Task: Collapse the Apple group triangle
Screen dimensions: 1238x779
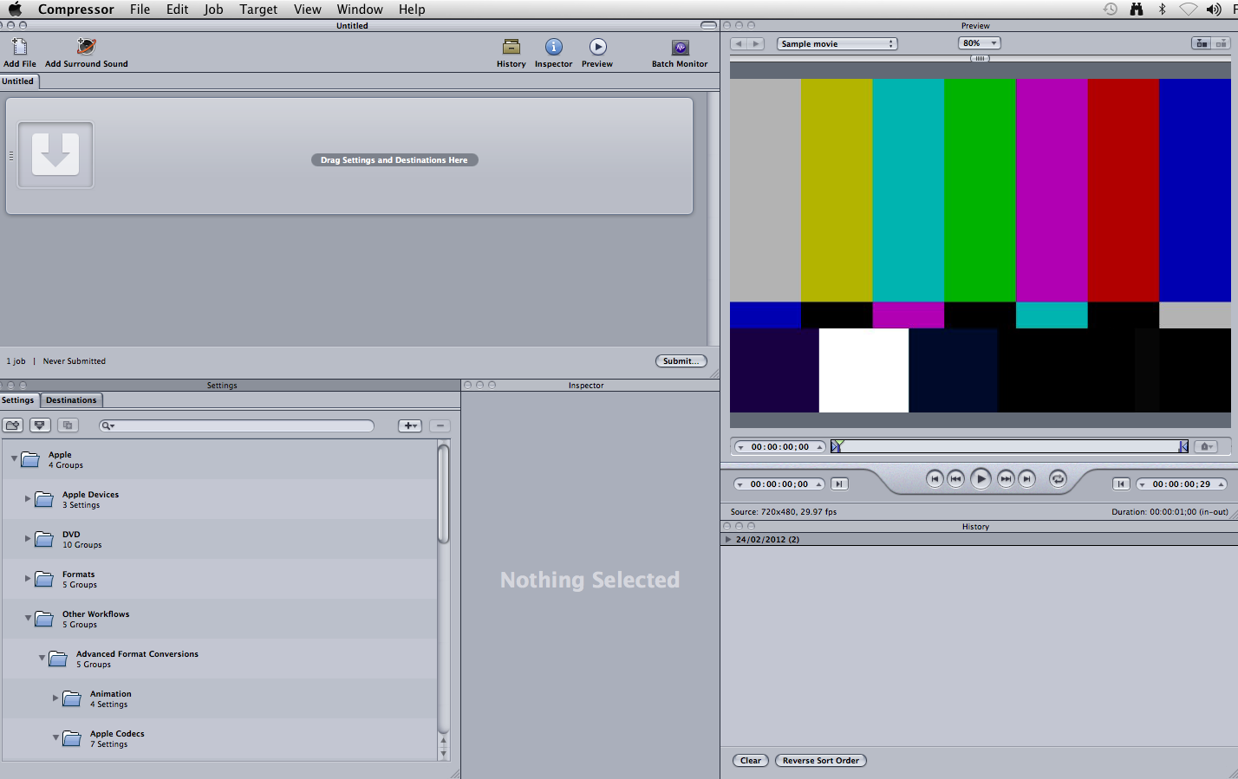Action: [14, 458]
